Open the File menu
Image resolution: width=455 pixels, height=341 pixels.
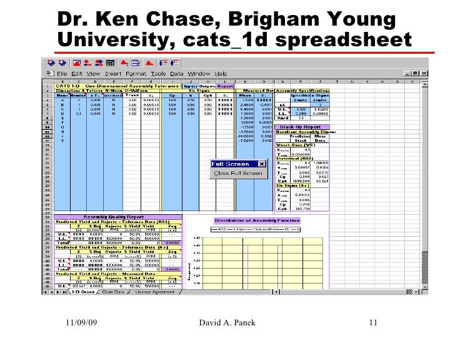(62, 74)
